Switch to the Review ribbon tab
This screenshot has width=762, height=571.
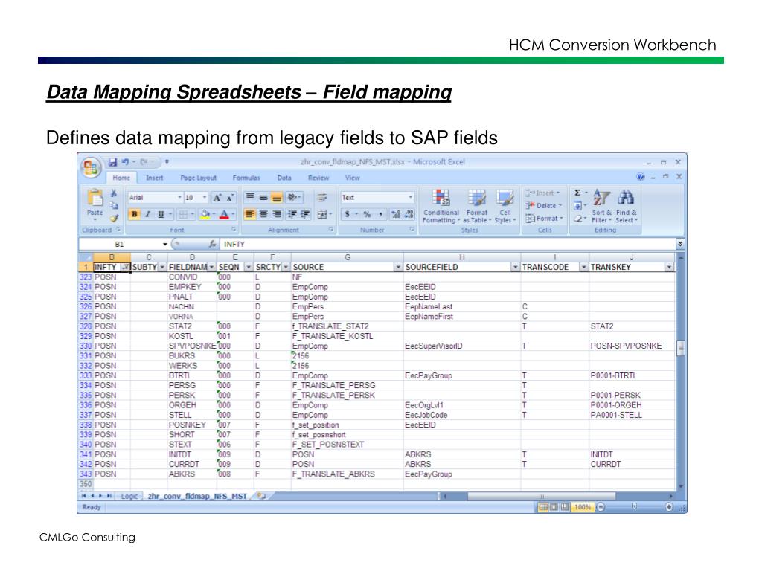[318, 178]
